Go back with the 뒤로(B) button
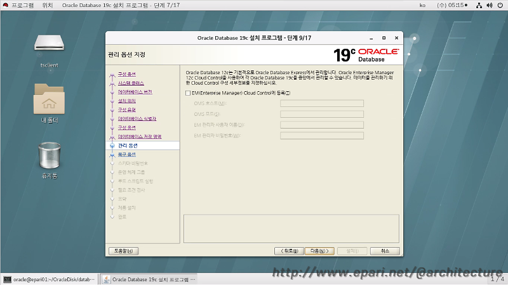The width and height of the screenshot is (508, 285). [x=289, y=251]
